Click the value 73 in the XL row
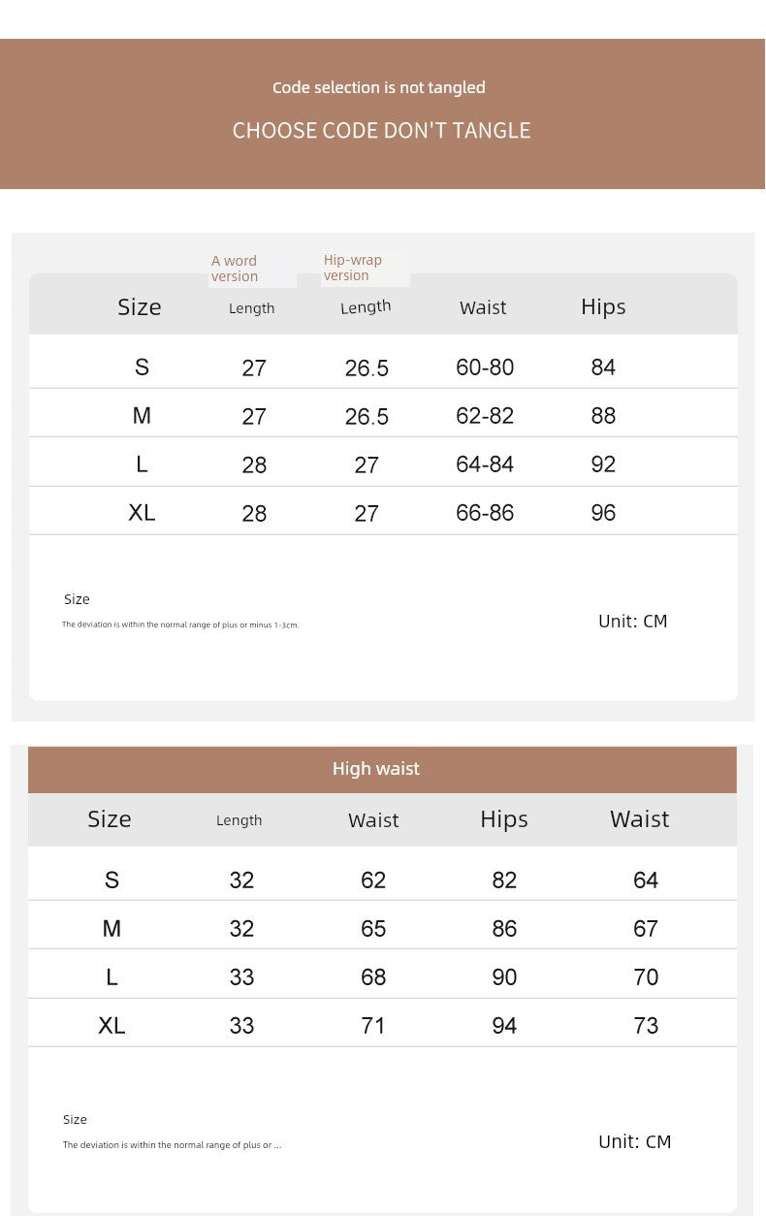Image resolution: width=766 pixels, height=1216 pixels. coord(646,1026)
